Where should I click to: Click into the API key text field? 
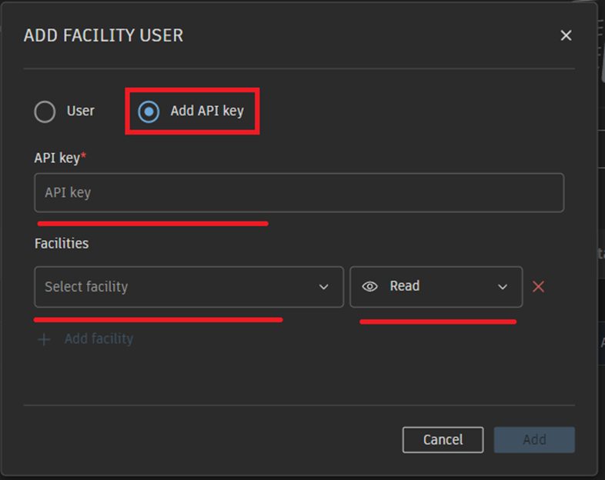pyautogui.click(x=299, y=192)
